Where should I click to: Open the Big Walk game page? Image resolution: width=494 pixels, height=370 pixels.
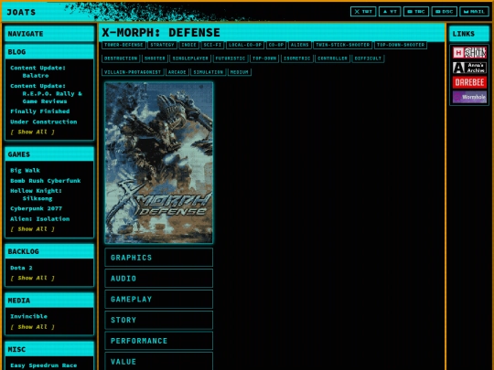tap(25, 171)
